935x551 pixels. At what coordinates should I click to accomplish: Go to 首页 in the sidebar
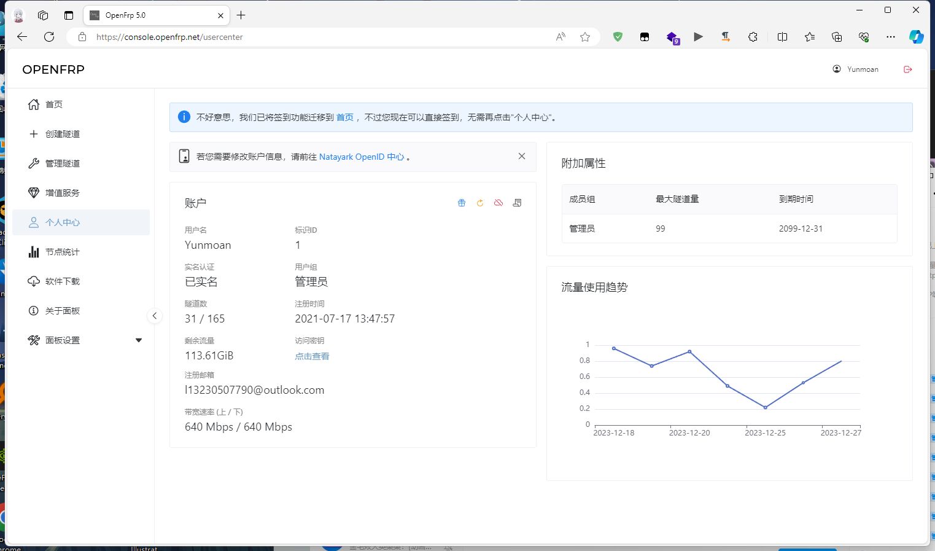[81, 104]
